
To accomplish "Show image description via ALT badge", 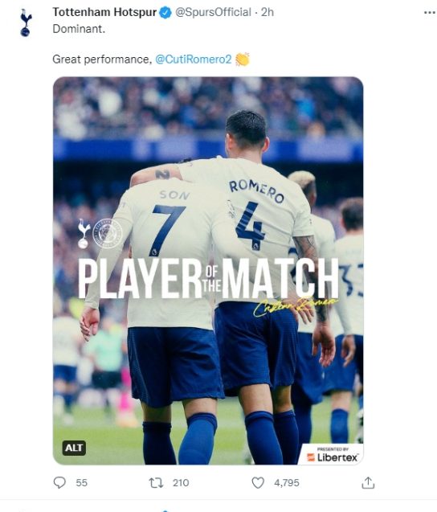I will click(x=74, y=448).
